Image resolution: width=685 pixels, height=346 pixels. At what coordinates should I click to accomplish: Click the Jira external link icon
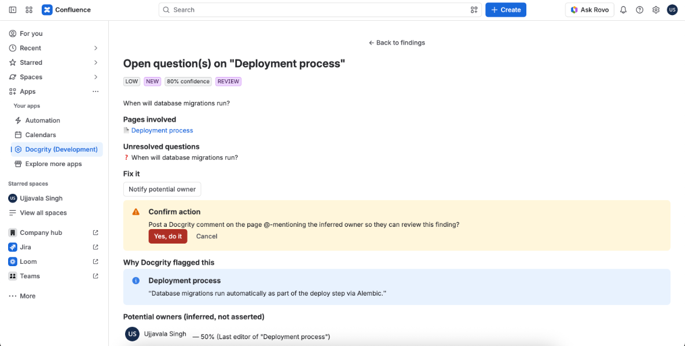click(x=96, y=247)
